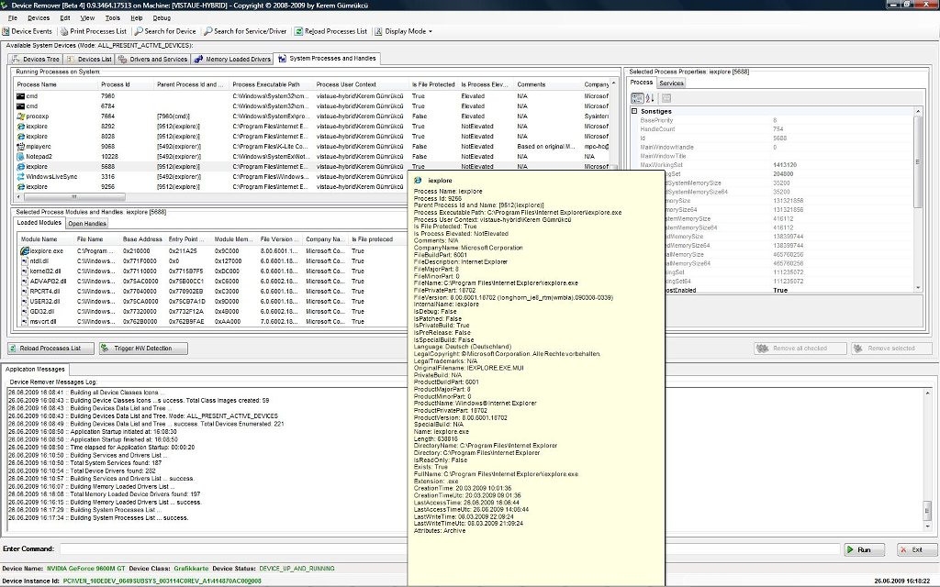
Task: Click the Exit button
Action: click(x=916, y=549)
